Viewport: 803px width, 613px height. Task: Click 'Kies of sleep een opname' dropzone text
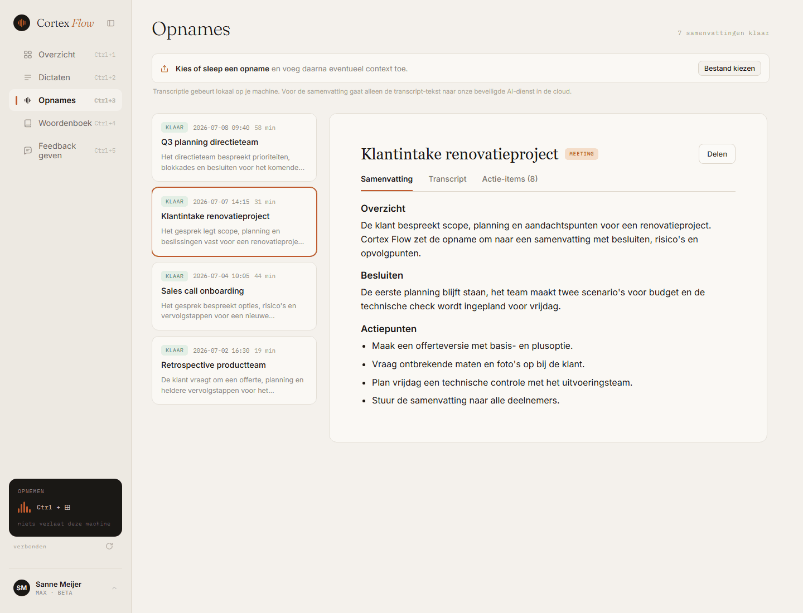tap(222, 69)
